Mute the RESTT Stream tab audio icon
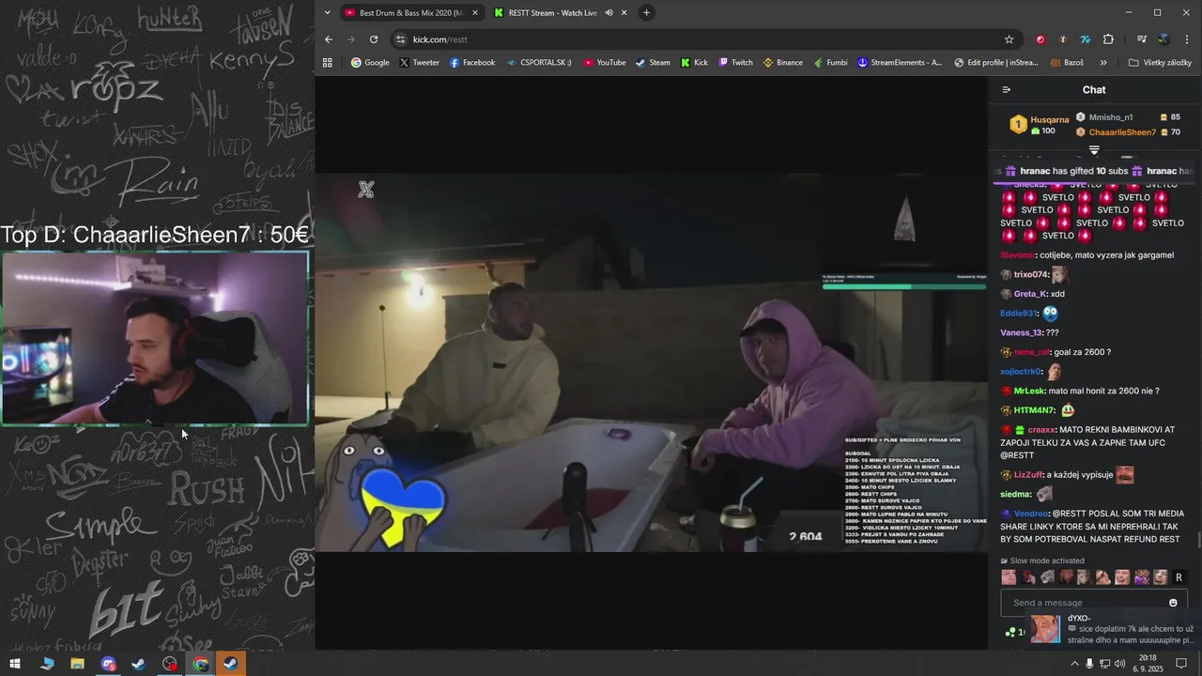1202x676 pixels. click(x=609, y=13)
